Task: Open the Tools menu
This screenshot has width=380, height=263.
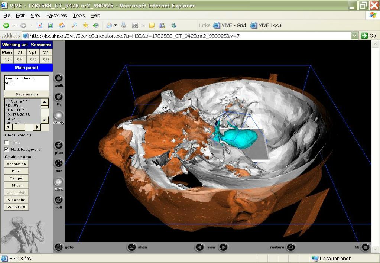Action: pyautogui.click(x=79, y=16)
